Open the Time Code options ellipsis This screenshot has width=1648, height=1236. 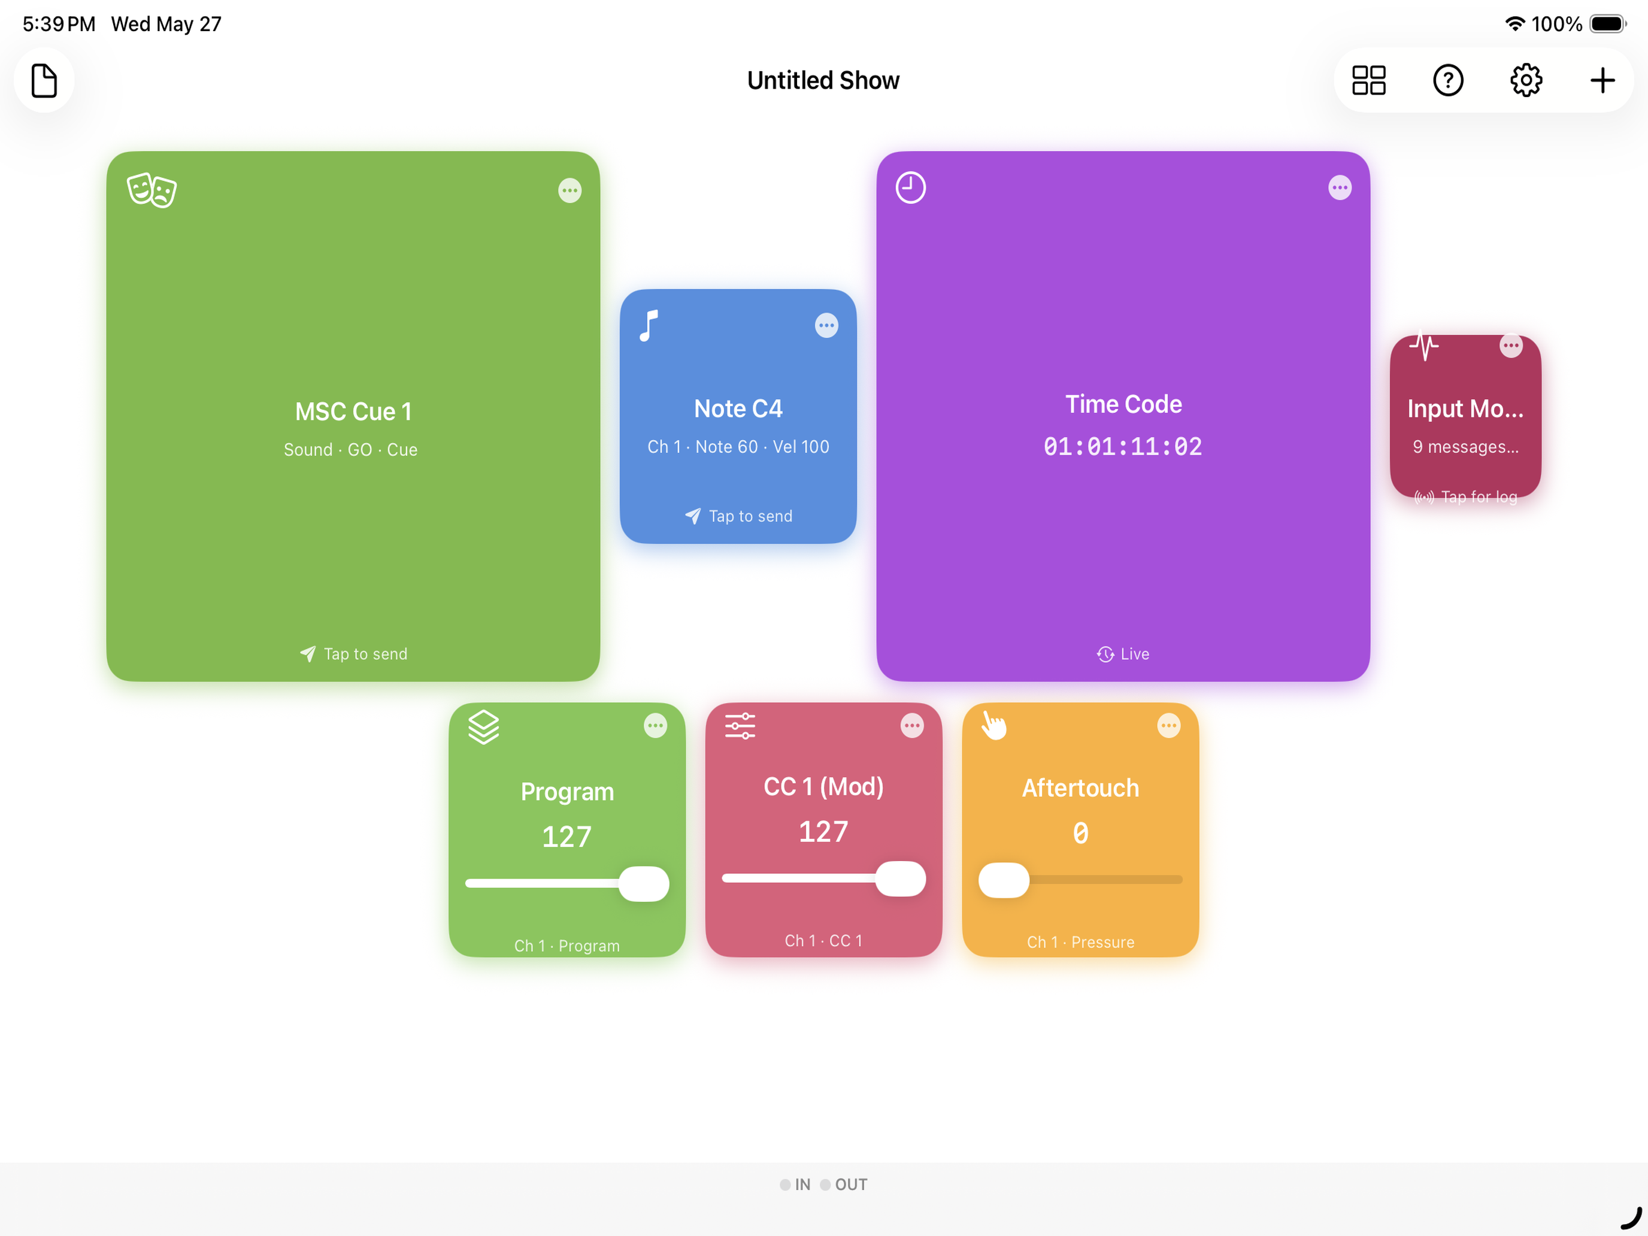(x=1340, y=188)
